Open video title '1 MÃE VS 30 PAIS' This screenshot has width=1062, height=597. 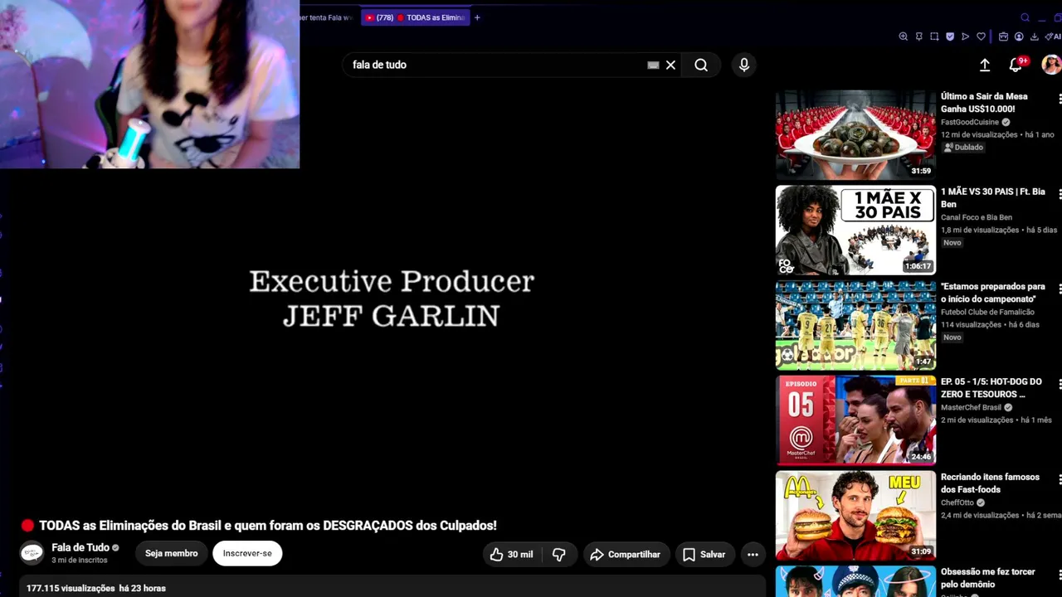993,198
